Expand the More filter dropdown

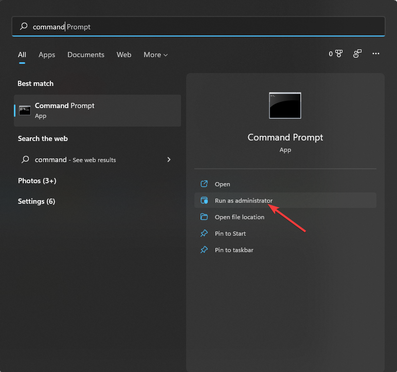(x=155, y=55)
